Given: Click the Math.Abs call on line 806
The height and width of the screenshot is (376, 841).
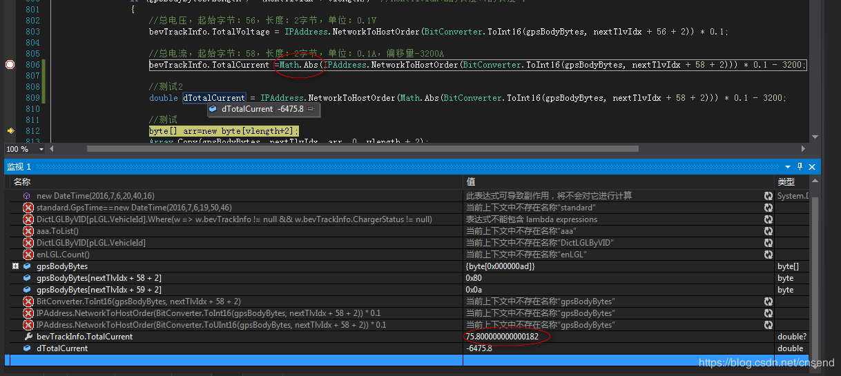Looking at the screenshot, I should pyautogui.click(x=298, y=65).
